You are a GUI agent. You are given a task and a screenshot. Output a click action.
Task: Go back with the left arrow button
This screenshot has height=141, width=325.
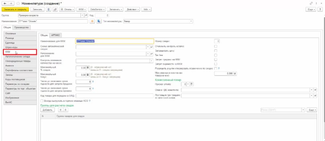click(5, 4)
